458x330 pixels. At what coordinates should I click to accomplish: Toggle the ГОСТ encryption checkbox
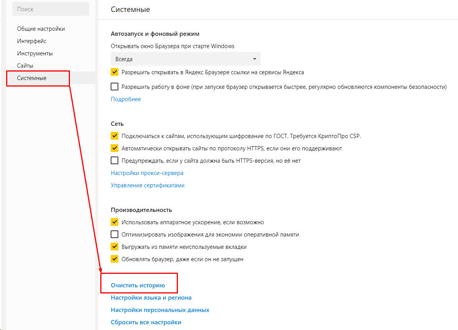click(x=114, y=136)
